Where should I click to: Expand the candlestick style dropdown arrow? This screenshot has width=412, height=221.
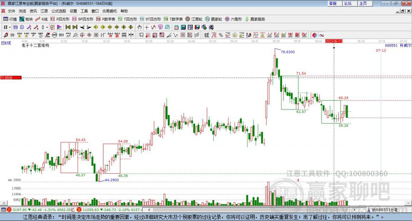coord(47,27)
